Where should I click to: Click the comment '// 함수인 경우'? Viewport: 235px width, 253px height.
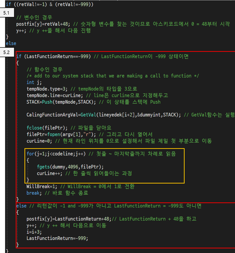tap(44, 69)
